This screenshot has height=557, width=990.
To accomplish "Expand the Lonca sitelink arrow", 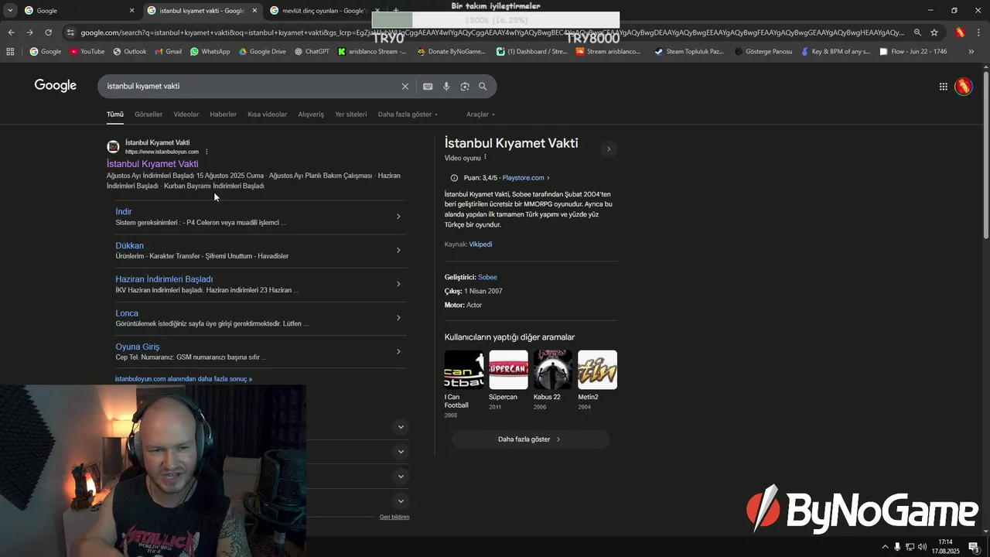I will click(x=398, y=318).
